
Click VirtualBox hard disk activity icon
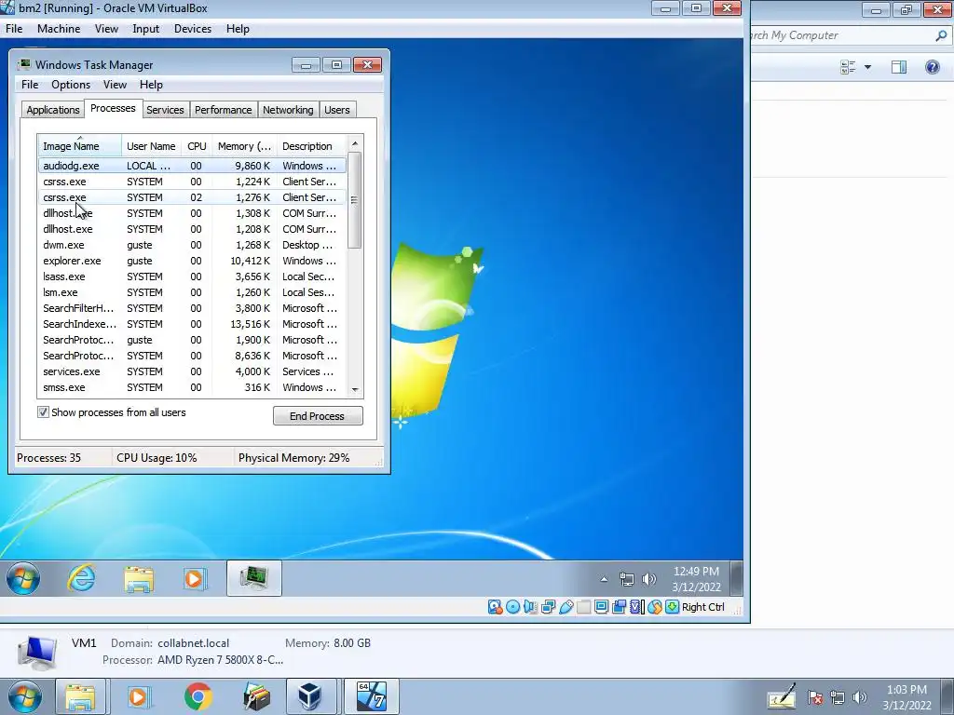(496, 607)
